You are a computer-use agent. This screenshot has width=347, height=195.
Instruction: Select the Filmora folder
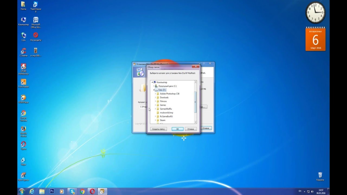tap(161, 101)
